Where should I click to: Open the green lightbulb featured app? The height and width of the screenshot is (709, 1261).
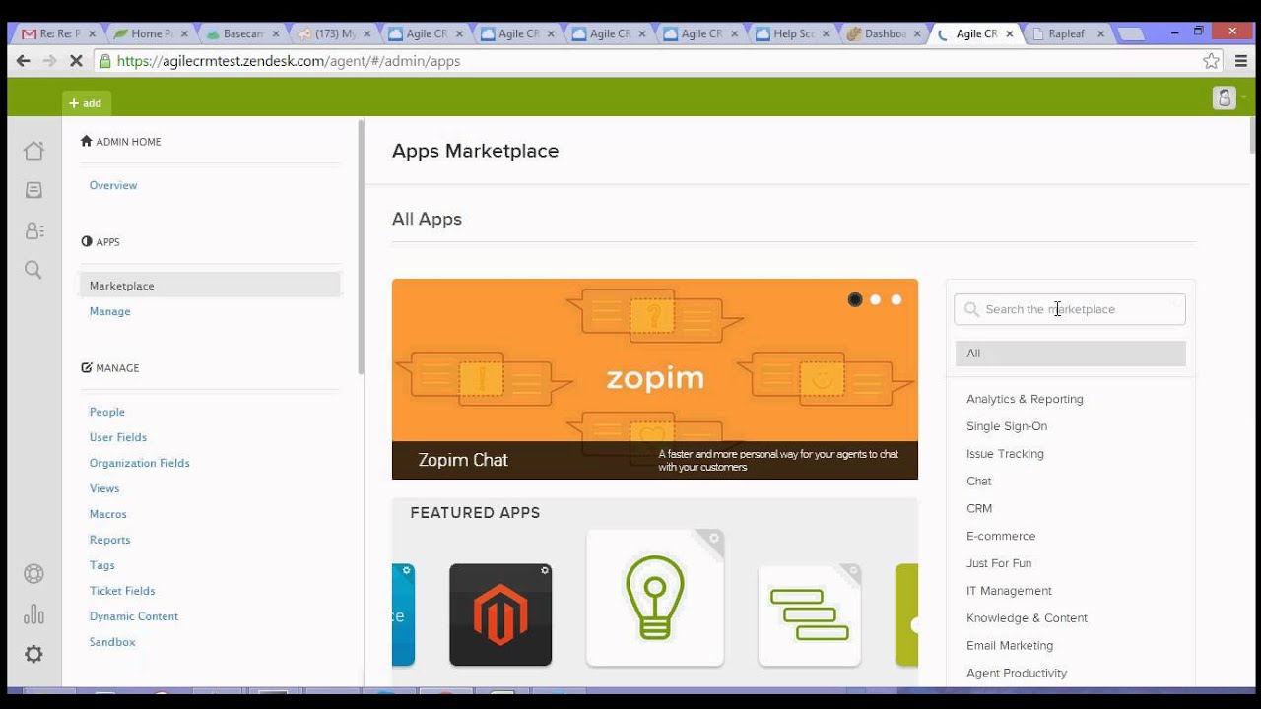[x=655, y=598]
